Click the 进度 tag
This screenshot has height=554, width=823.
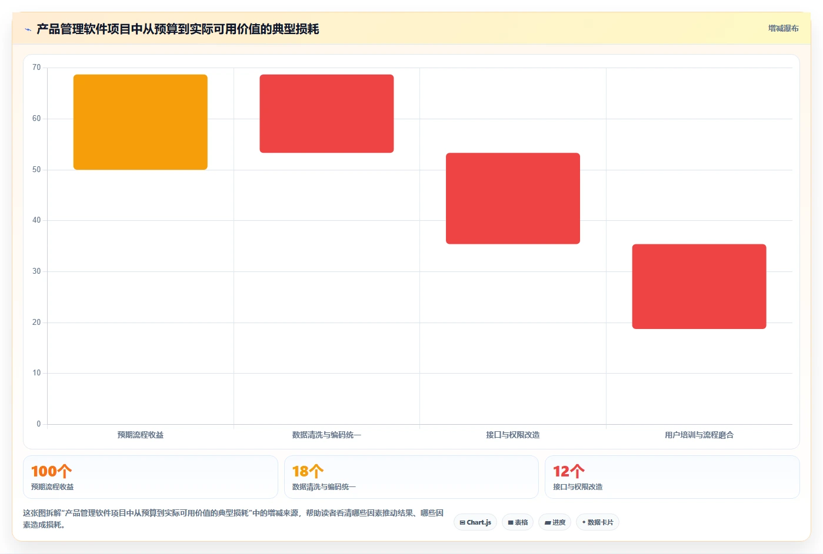coord(555,522)
